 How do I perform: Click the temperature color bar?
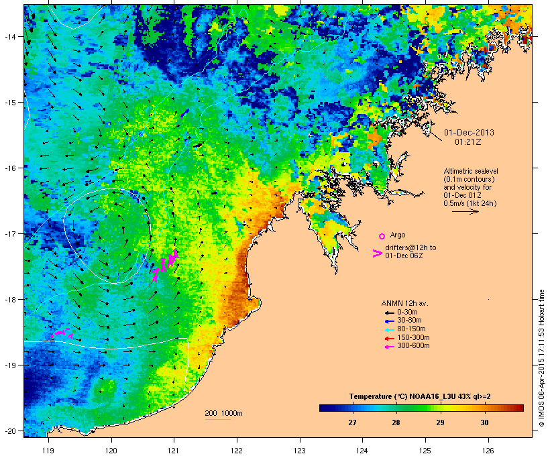(421, 408)
